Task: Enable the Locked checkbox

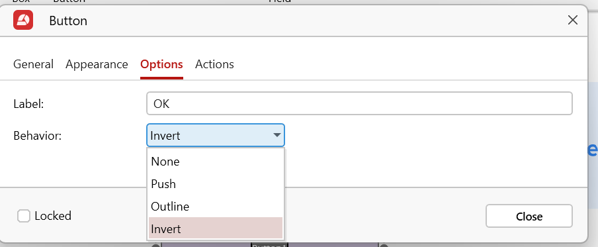Action: [x=24, y=216]
